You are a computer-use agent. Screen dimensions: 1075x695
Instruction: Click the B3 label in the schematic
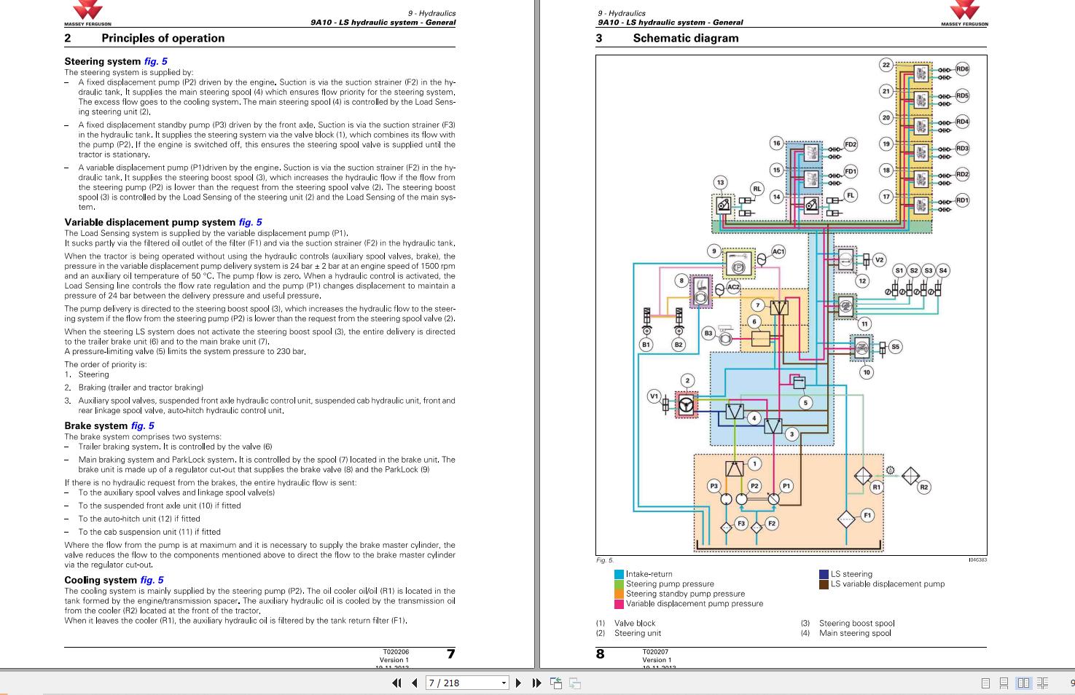(x=708, y=333)
